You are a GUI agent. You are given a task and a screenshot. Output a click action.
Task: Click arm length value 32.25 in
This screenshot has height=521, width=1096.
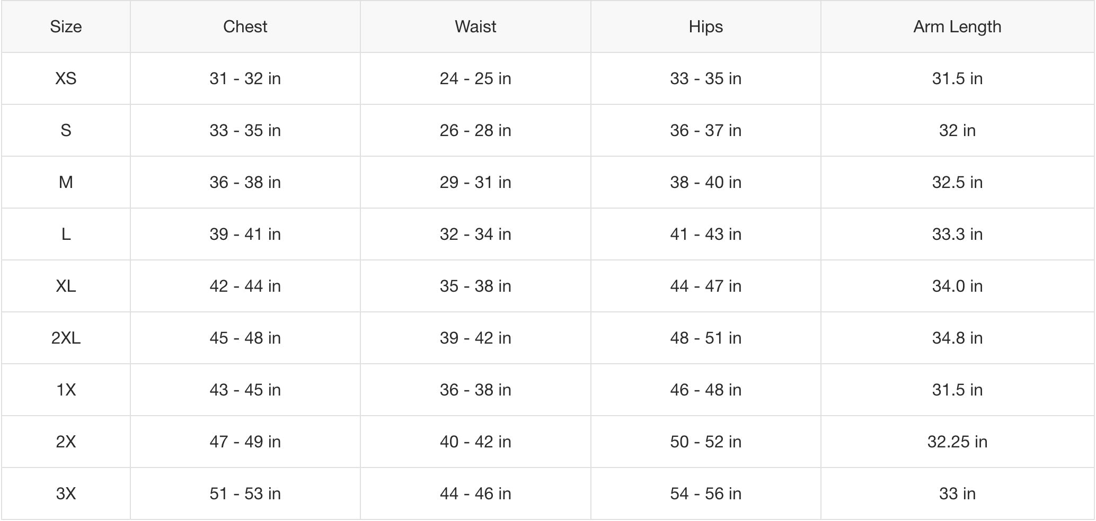click(957, 442)
